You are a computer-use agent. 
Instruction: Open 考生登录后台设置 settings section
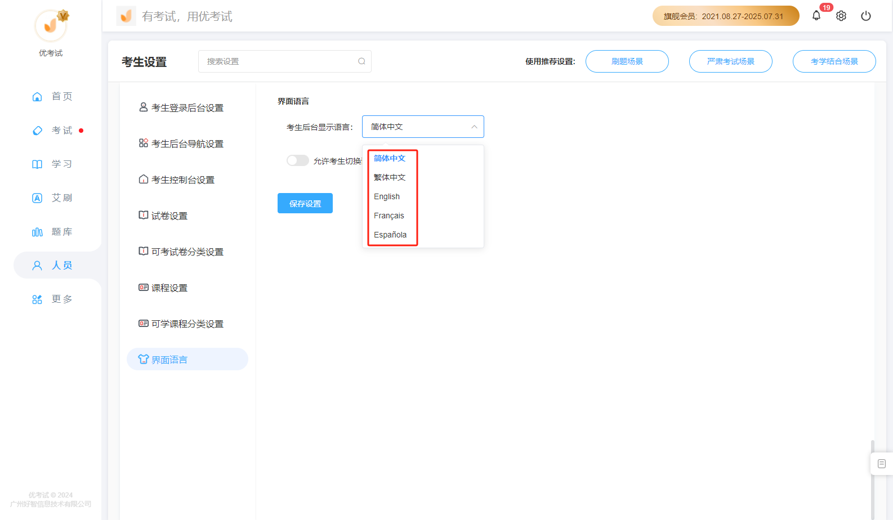click(x=187, y=107)
